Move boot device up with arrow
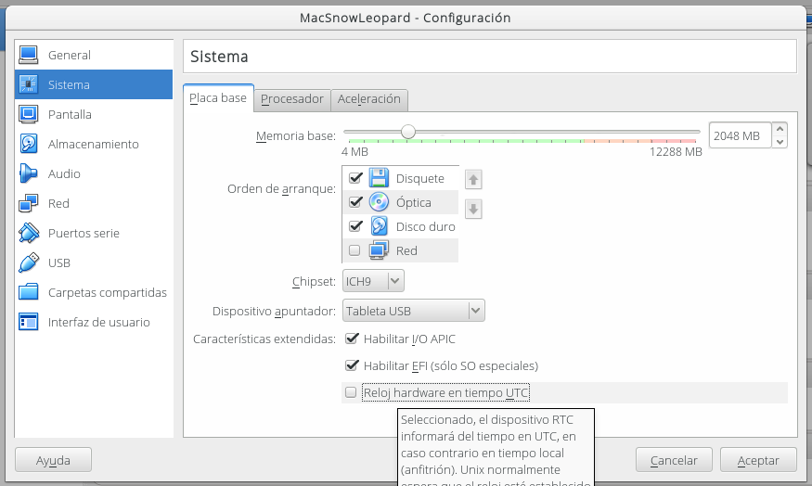This screenshot has height=486, width=812. coord(472,180)
